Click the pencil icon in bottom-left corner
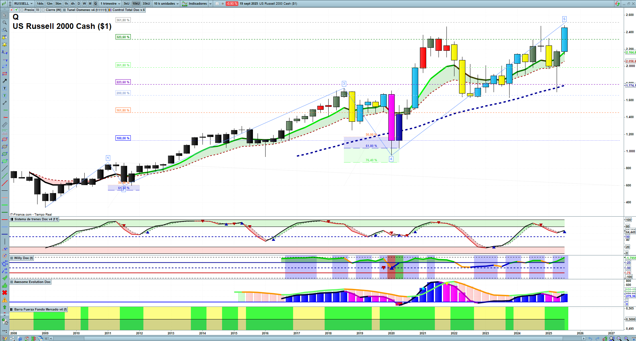The image size is (636, 341). [5, 339]
